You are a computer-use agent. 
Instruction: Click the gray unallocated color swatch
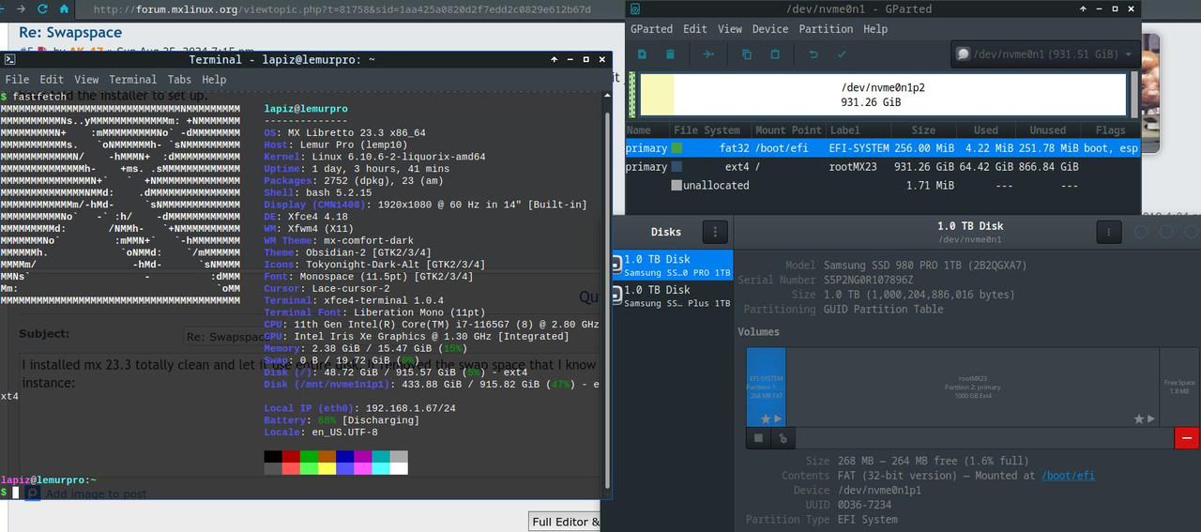677,185
